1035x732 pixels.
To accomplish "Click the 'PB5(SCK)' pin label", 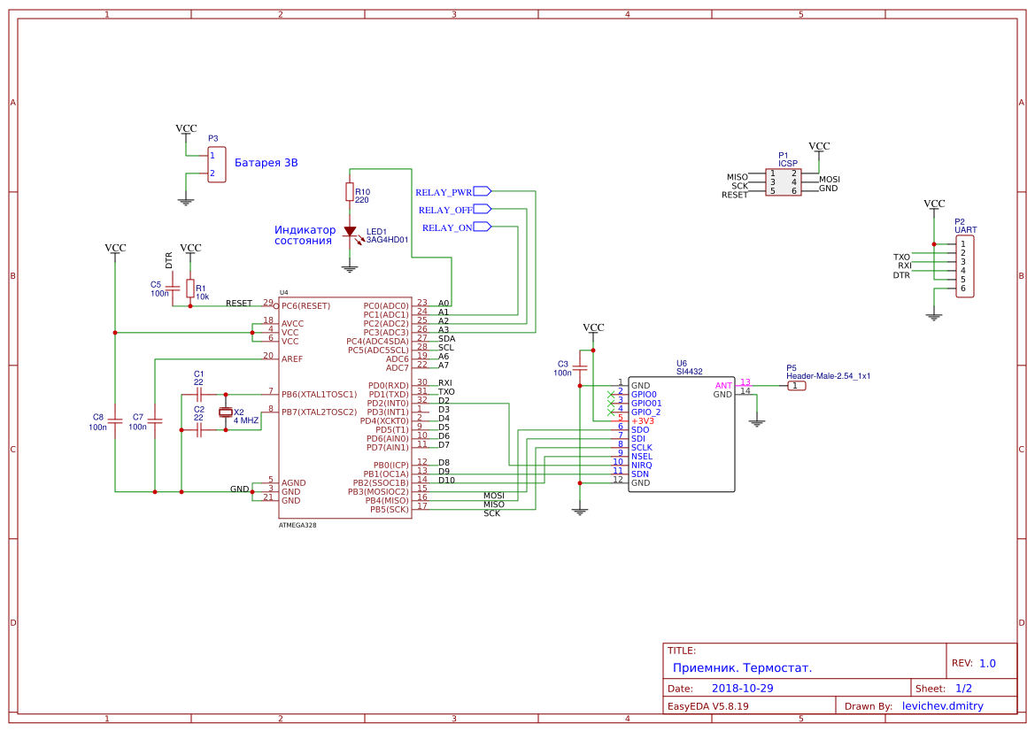I will click(389, 510).
